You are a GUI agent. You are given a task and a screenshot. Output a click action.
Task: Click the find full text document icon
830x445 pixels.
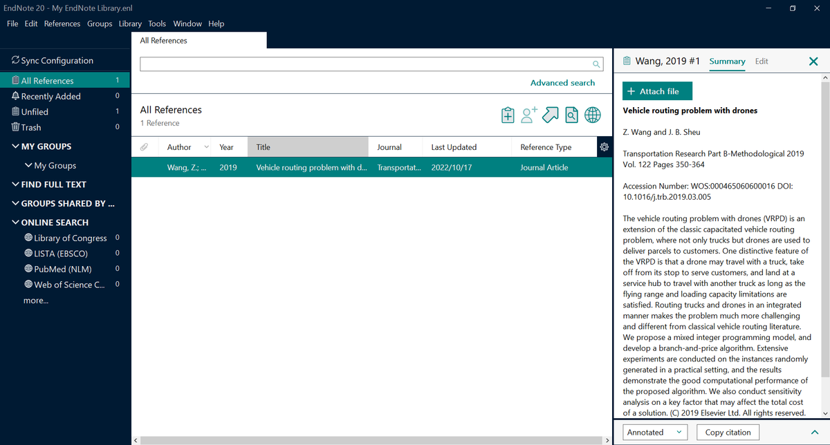pyautogui.click(x=571, y=115)
